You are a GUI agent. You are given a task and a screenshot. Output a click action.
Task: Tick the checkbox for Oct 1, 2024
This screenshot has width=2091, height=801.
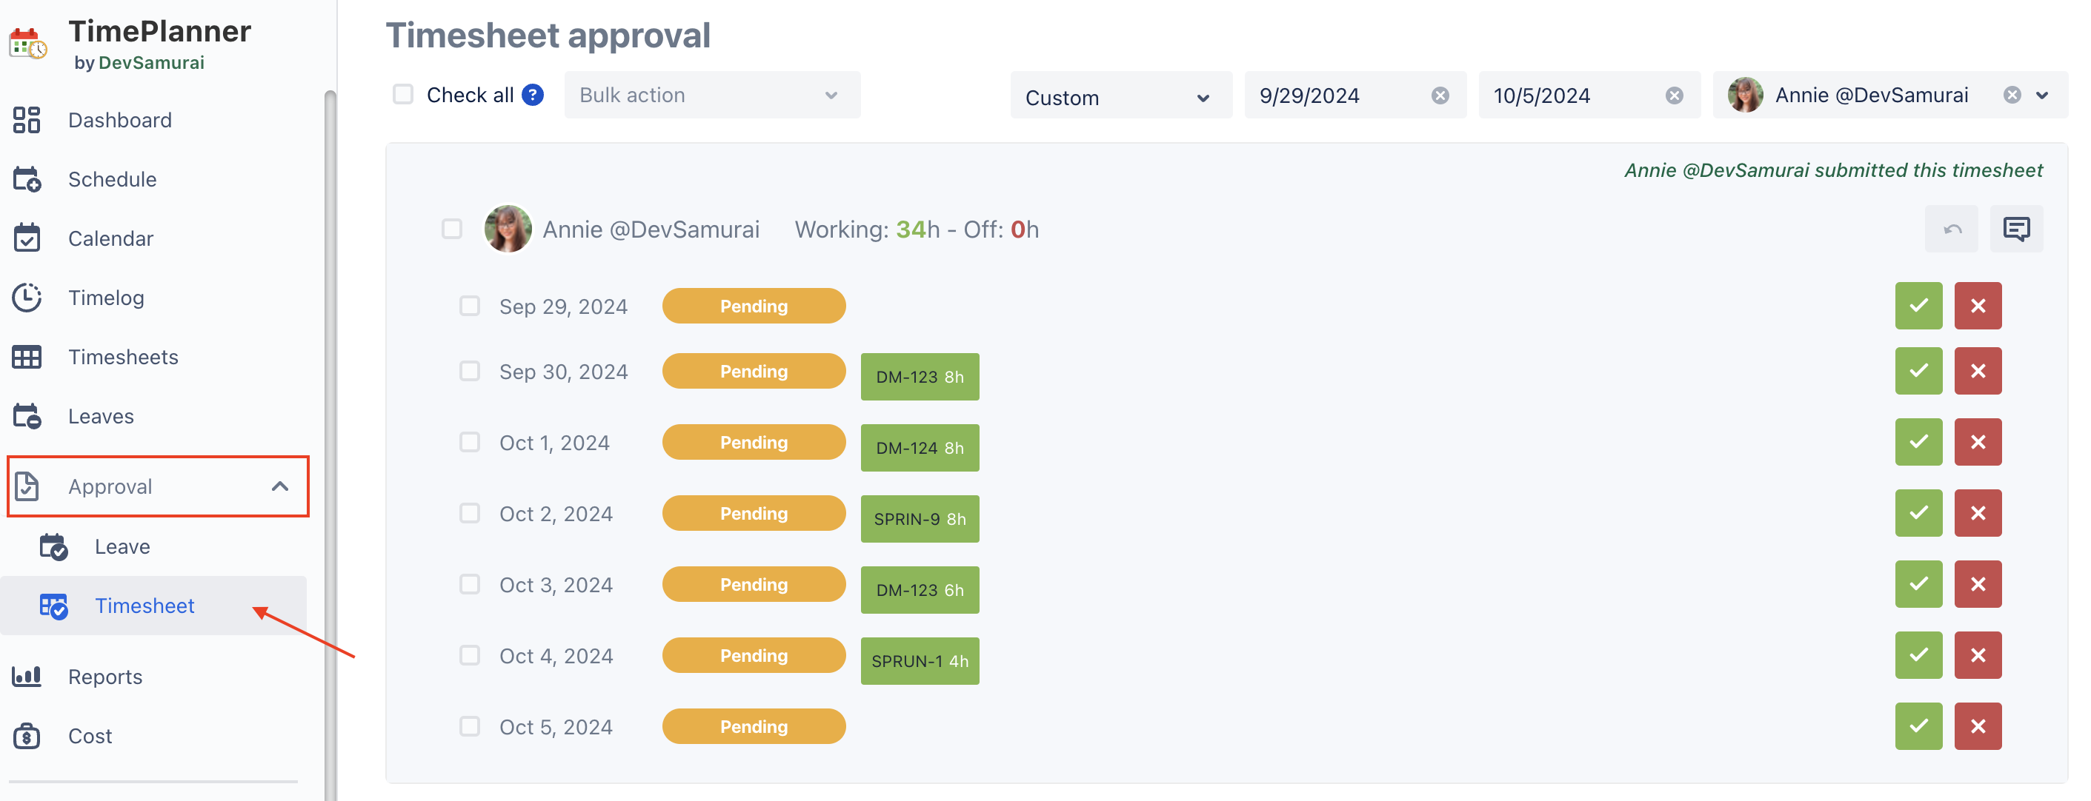point(470,443)
